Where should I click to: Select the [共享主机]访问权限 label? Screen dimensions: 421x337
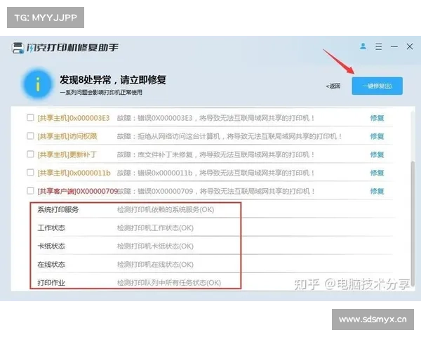[67, 136]
